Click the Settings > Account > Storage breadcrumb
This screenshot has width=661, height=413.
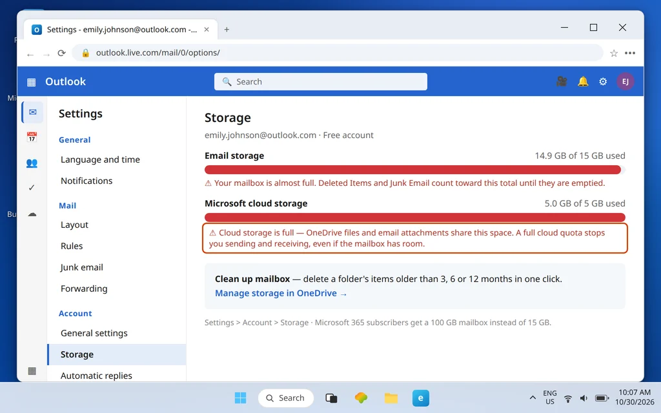(256, 323)
